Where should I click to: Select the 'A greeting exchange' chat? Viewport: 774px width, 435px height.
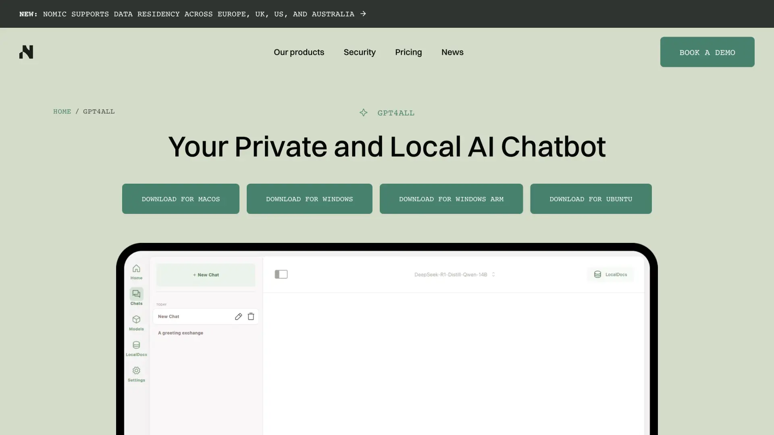(x=181, y=333)
